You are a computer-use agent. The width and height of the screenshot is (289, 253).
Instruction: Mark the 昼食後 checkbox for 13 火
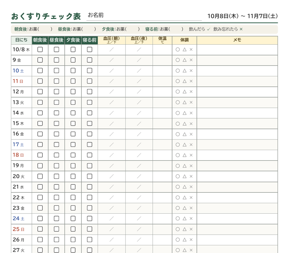[x=57, y=102]
